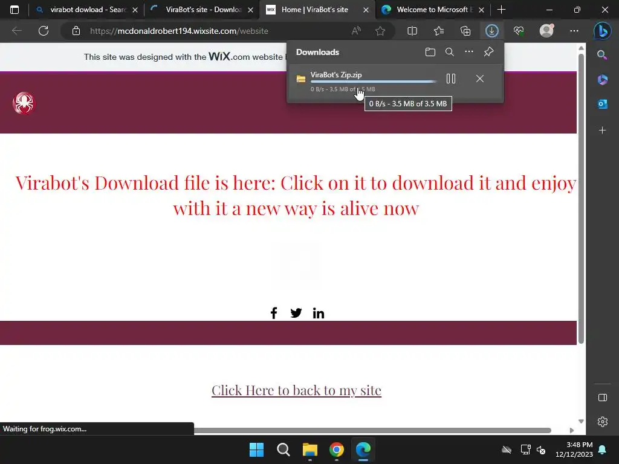Close the Home | ViraBot's site tab
This screenshot has width=619, height=464.
click(x=366, y=10)
